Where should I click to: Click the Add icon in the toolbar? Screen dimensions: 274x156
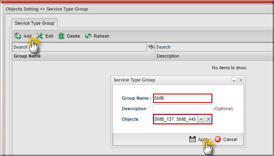[18, 36]
